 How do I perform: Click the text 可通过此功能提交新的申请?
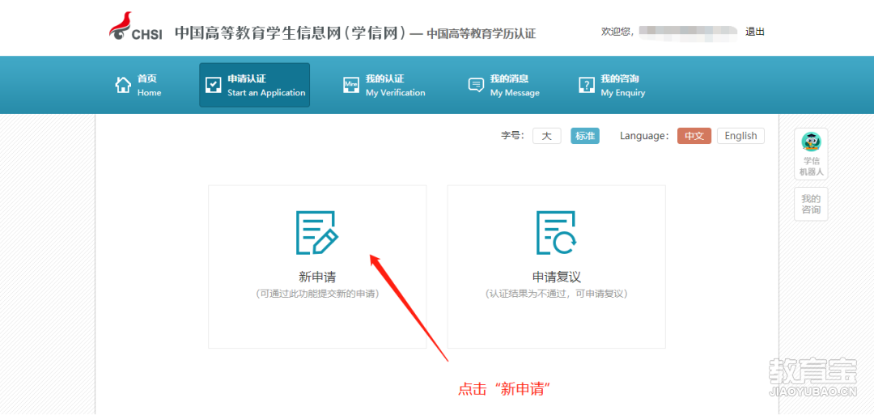pyautogui.click(x=317, y=294)
